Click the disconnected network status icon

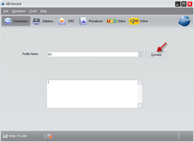(x=49, y=136)
